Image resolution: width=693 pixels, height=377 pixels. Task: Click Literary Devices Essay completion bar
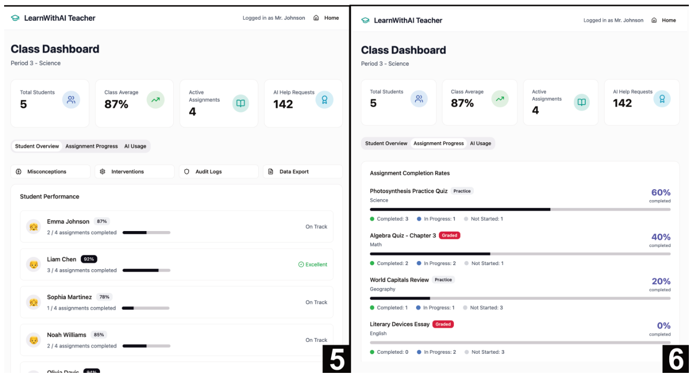(520, 342)
